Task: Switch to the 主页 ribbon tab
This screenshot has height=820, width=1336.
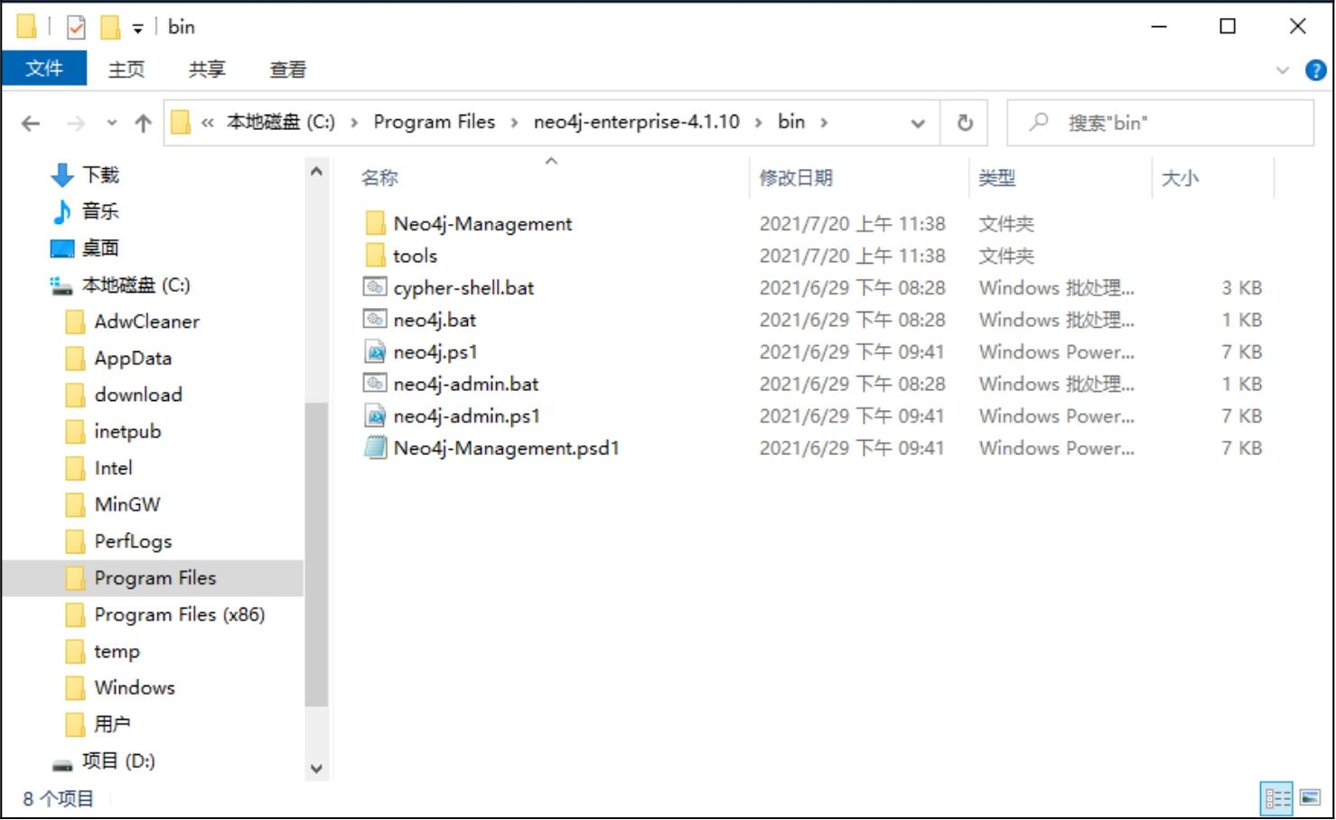Action: [x=126, y=69]
